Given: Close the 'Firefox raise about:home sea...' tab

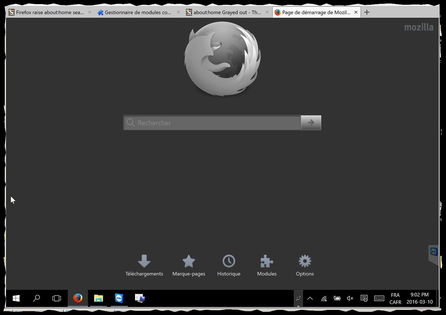Looking at the screenshot, I should (90, 12).
